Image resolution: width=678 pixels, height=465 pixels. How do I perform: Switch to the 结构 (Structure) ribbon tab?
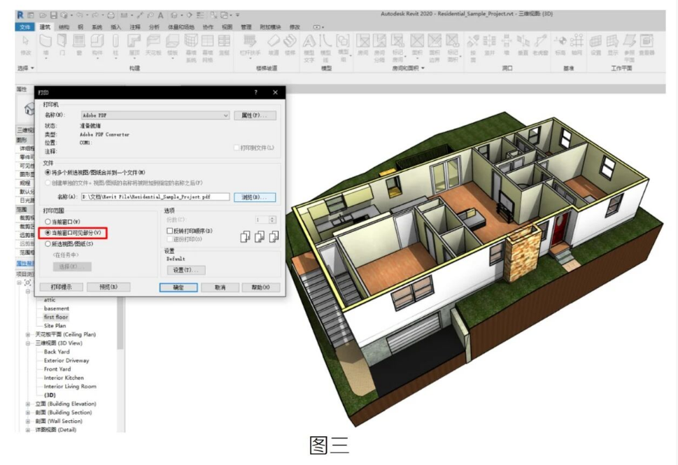tap(64, 27)
